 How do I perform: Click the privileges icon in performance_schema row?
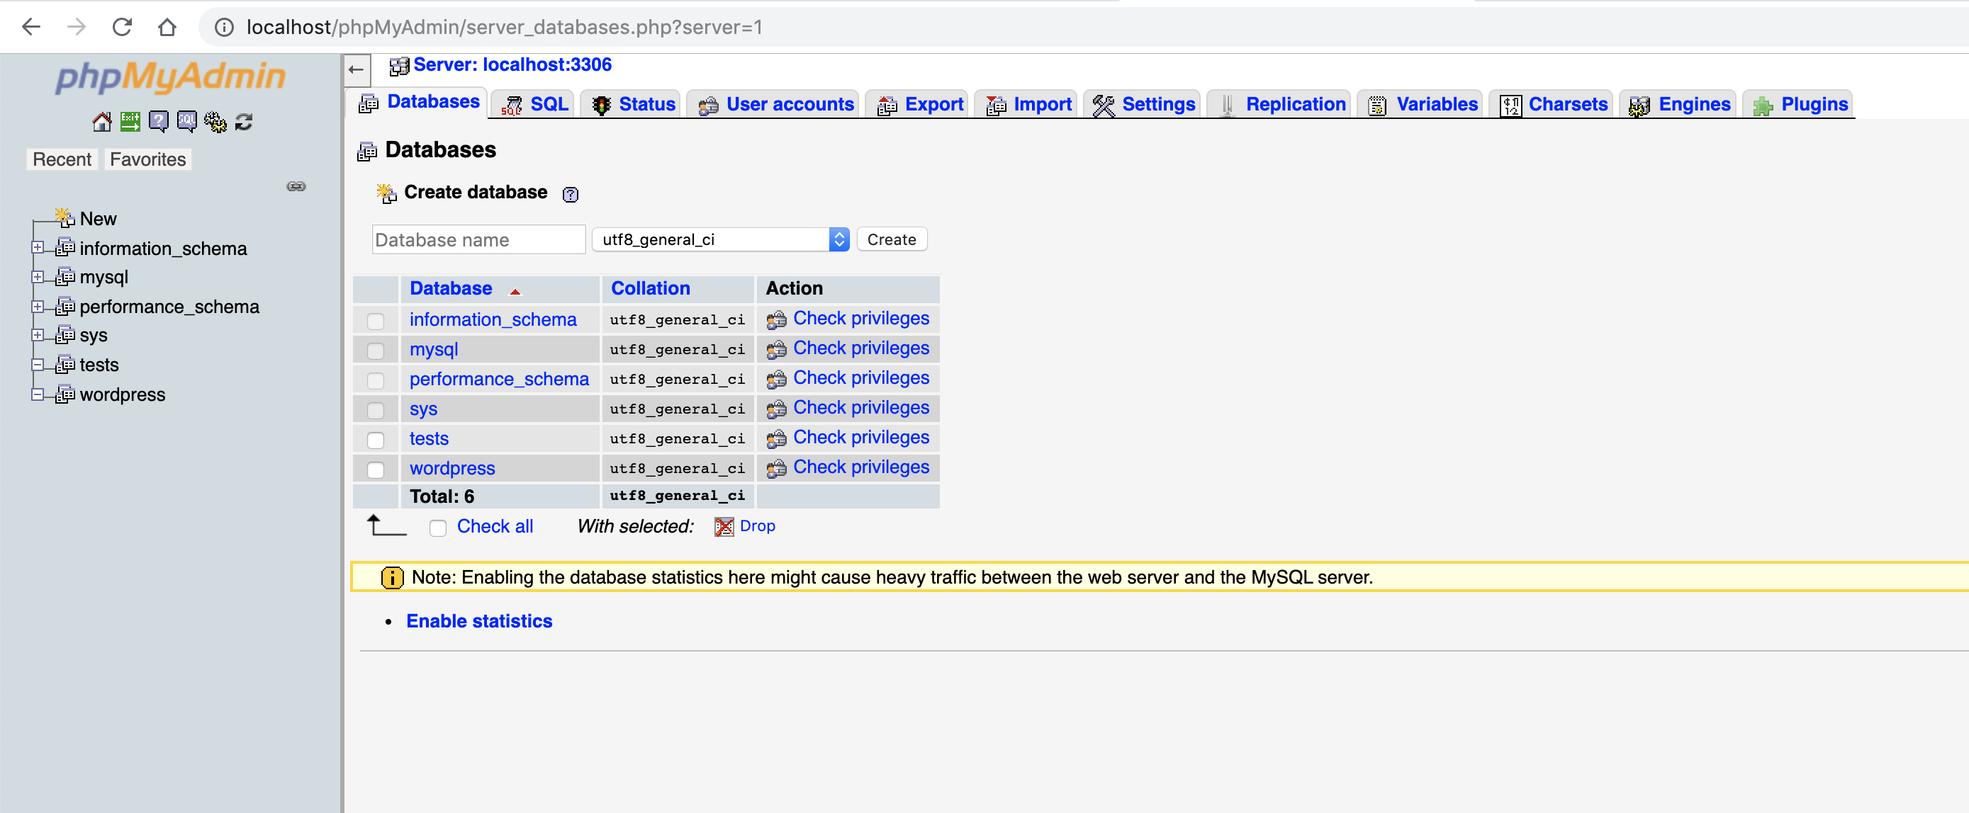tap(776, 379)
